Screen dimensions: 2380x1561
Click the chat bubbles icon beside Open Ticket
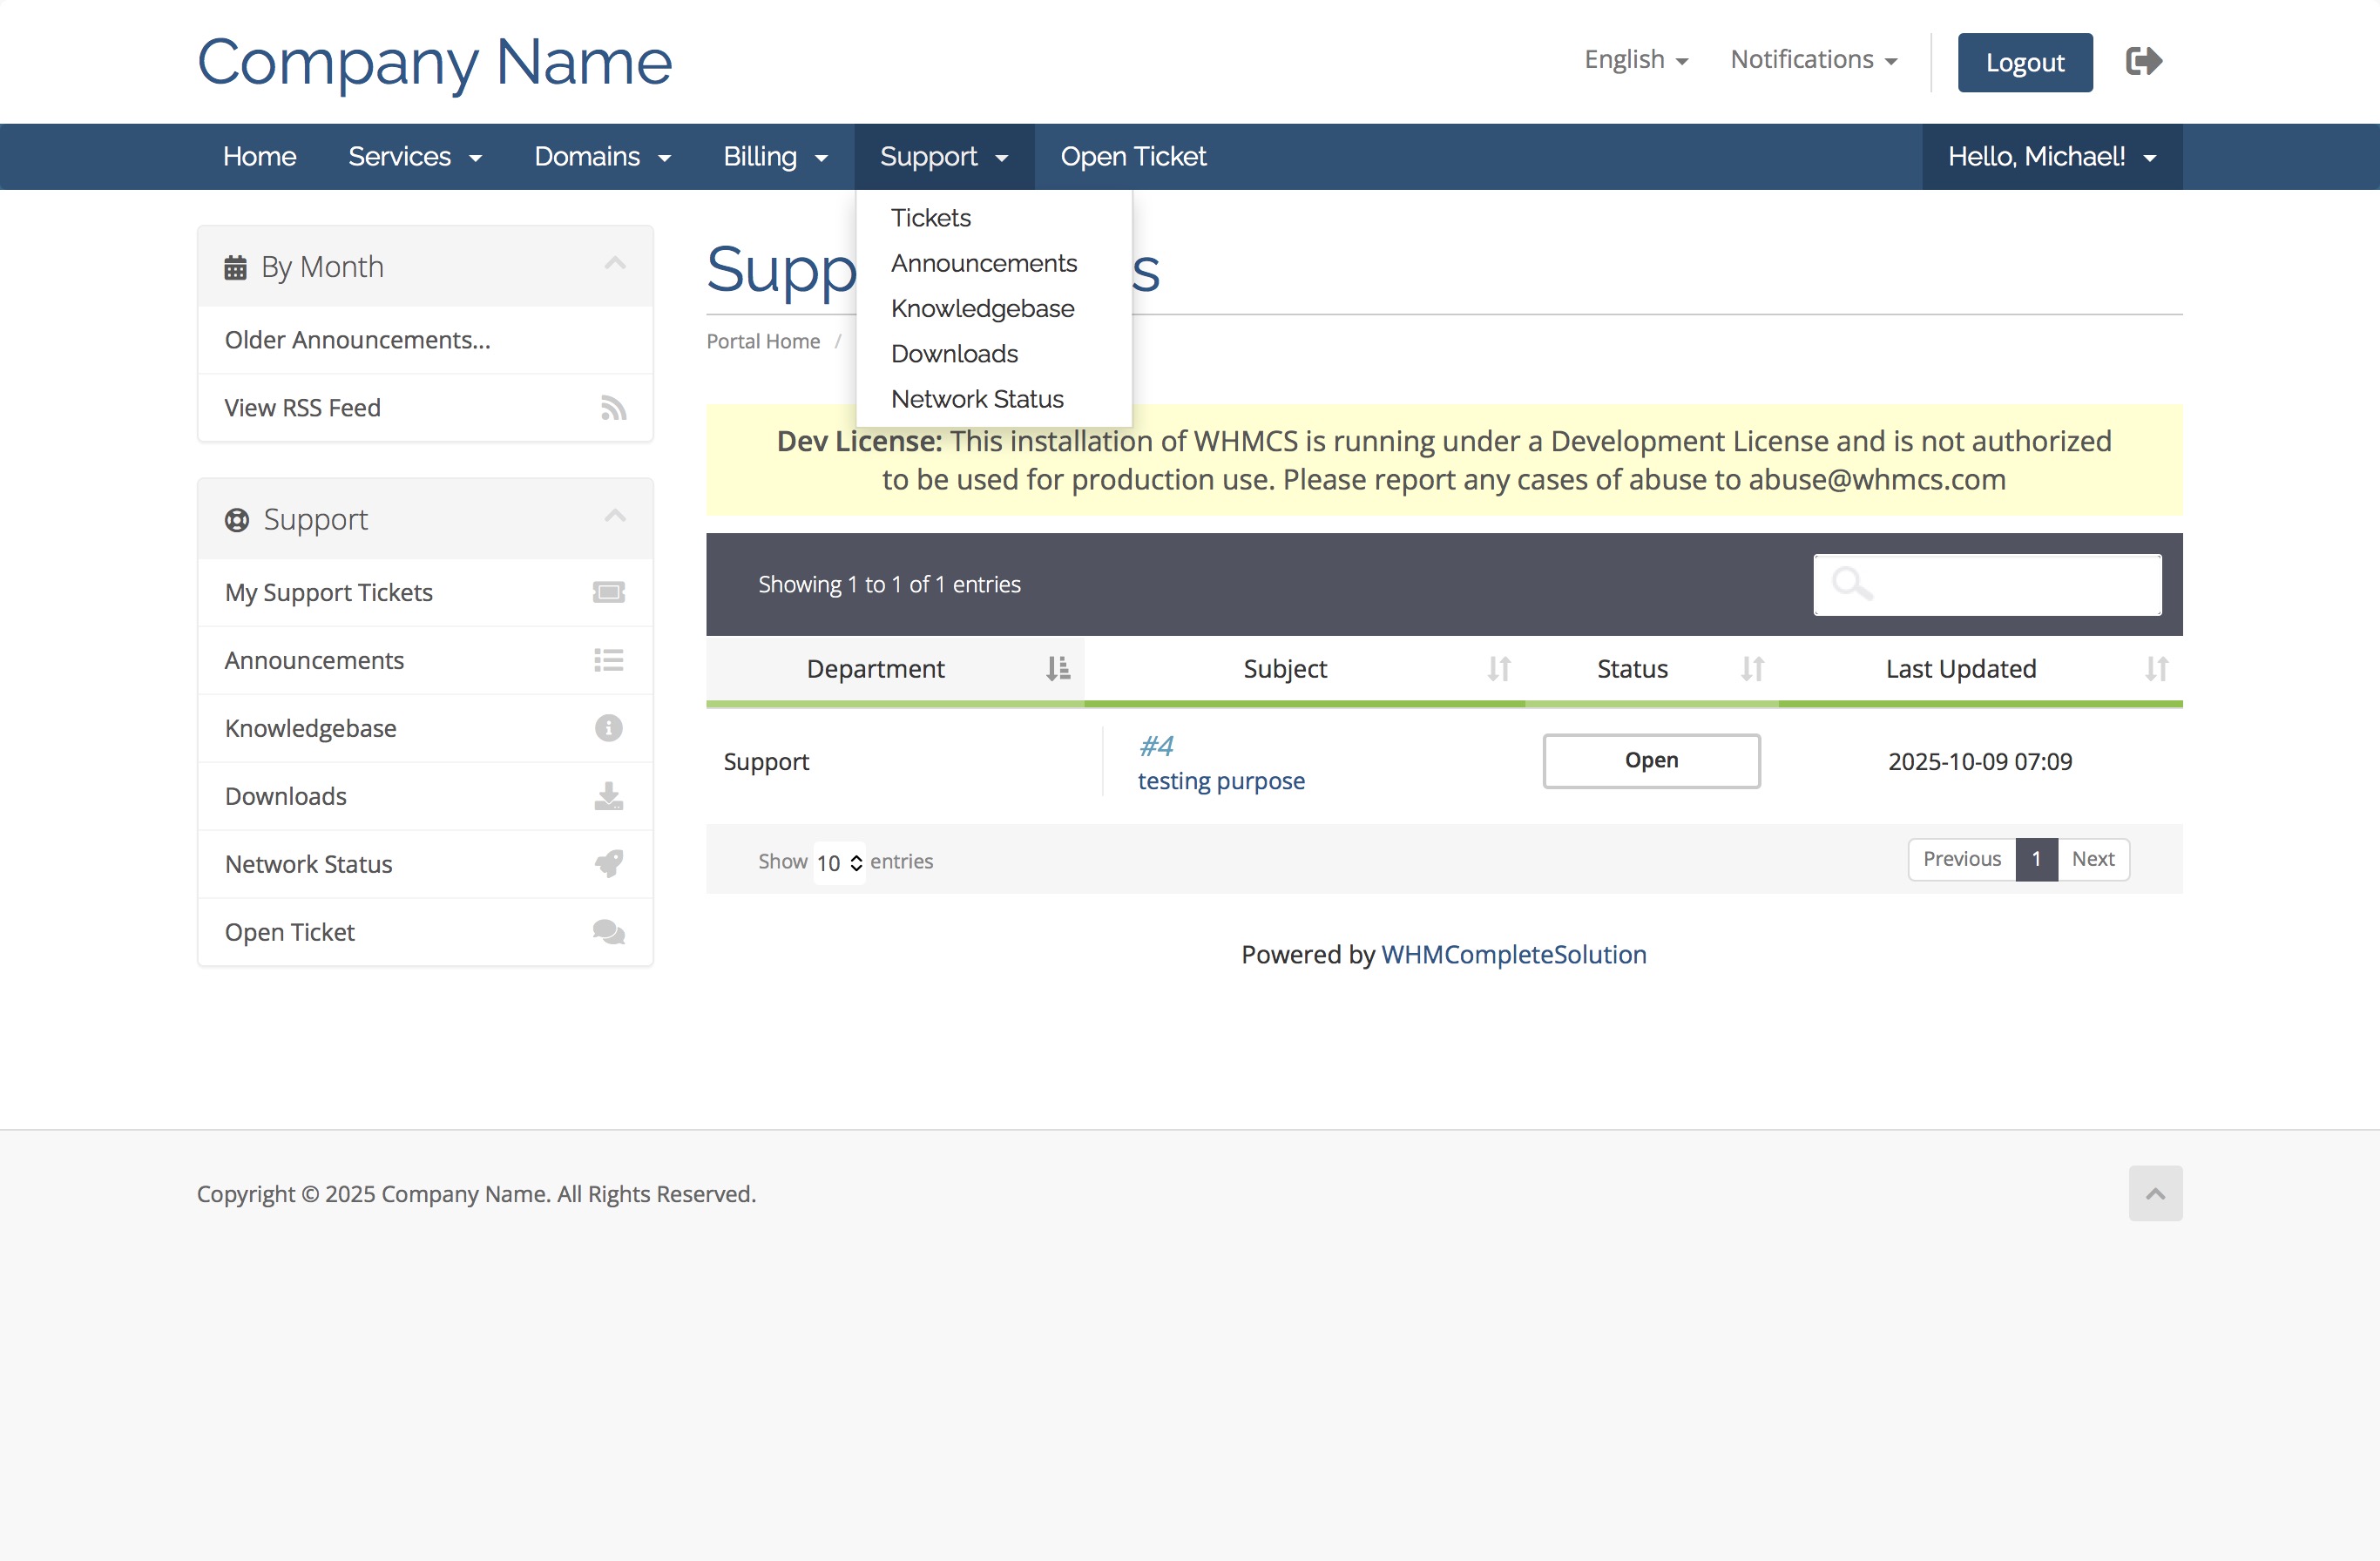[608, 932]
